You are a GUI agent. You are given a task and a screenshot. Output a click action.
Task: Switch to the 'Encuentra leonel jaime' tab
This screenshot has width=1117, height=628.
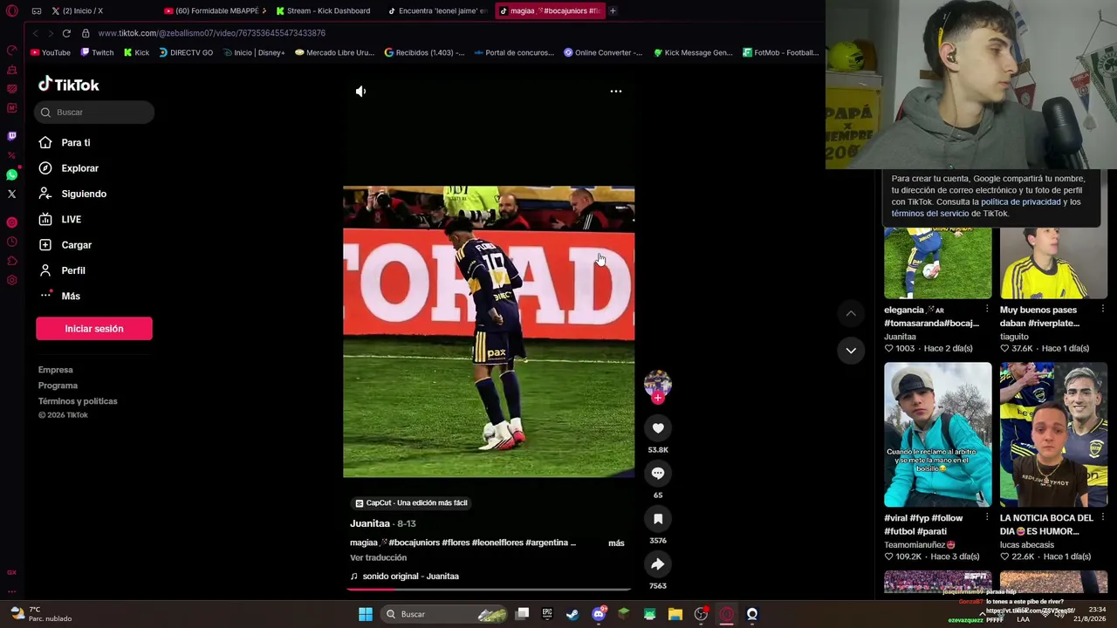(x=436, y=10)
